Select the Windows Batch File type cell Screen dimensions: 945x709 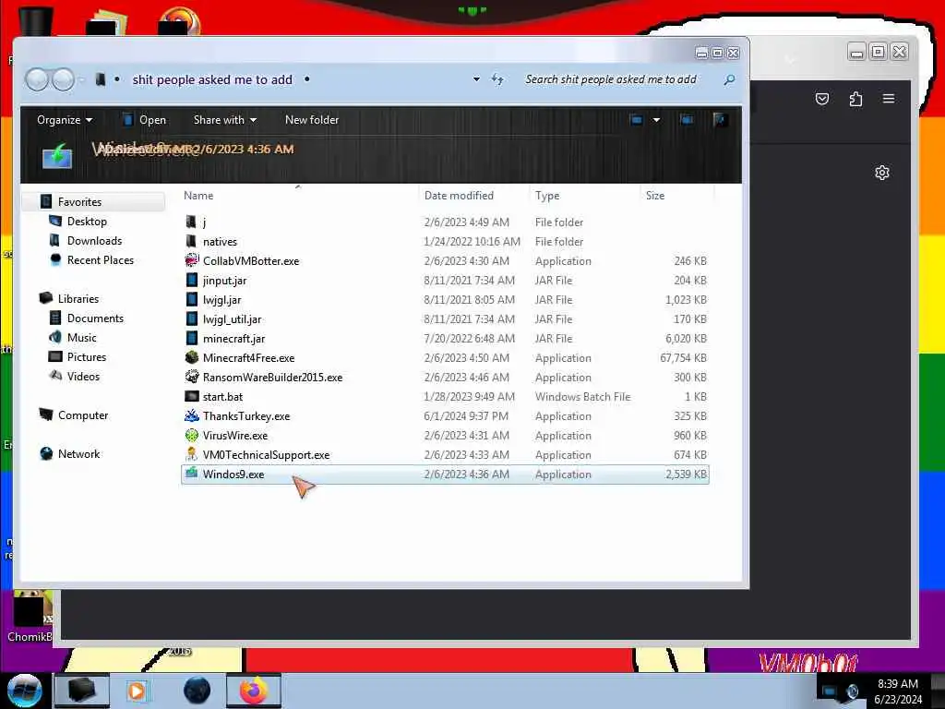[582, 396]
